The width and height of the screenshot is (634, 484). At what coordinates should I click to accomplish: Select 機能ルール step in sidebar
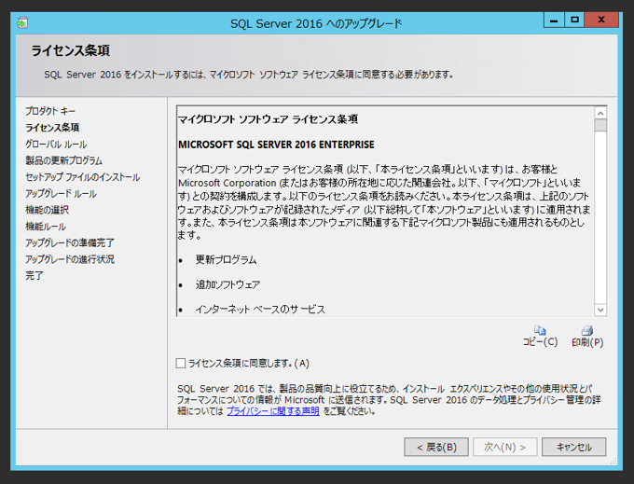pos(46,227)
